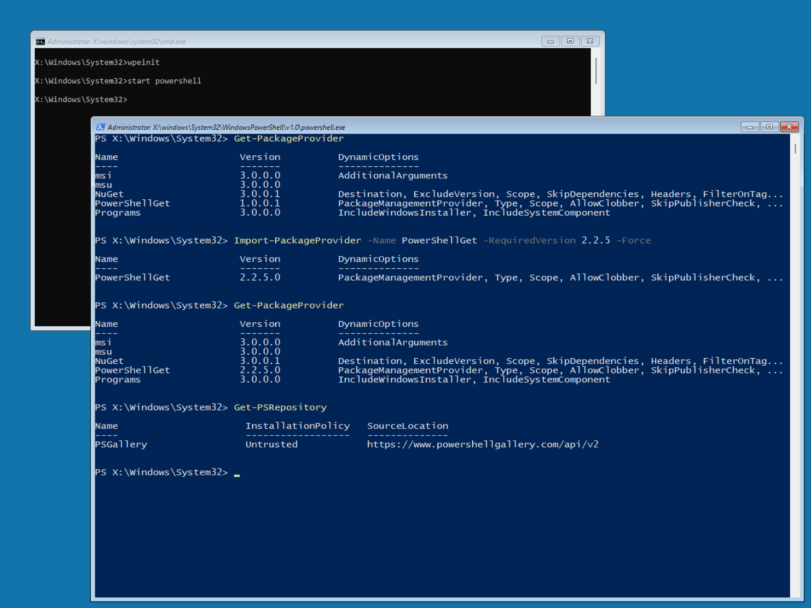
Task: Close the PowerShell window with red X
Action: 789,127
